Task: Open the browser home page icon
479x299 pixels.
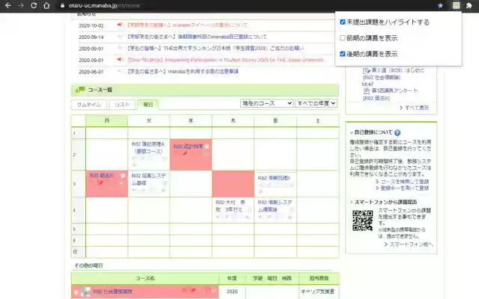Action: click(46, 5)
